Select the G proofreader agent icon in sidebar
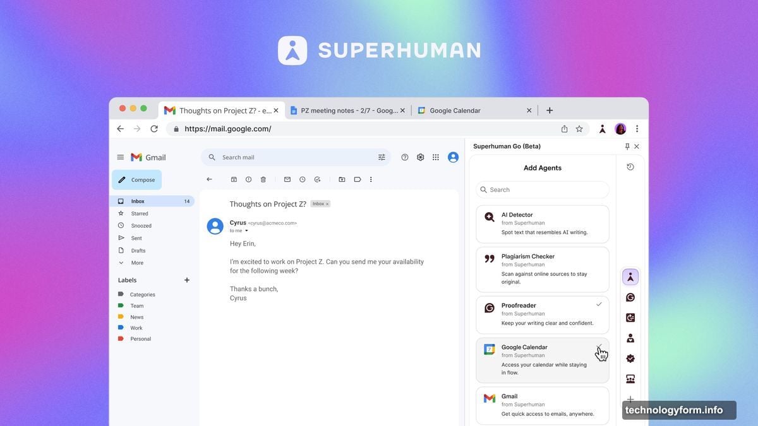Viewport: 758px width, 426px height. 630,297
